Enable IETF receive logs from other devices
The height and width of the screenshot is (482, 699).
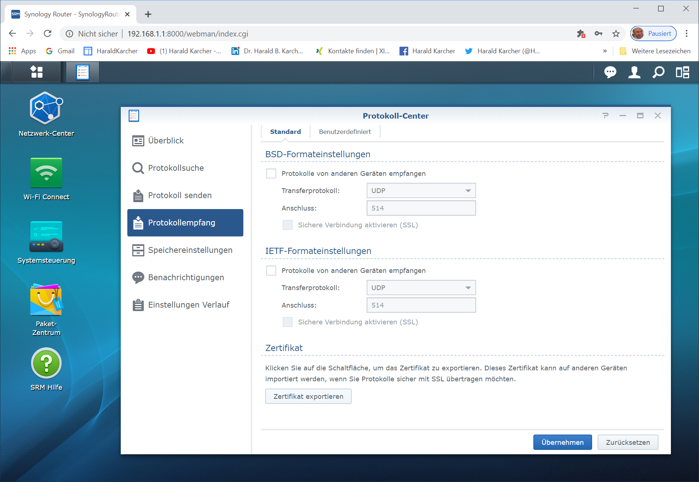(271, 271)
